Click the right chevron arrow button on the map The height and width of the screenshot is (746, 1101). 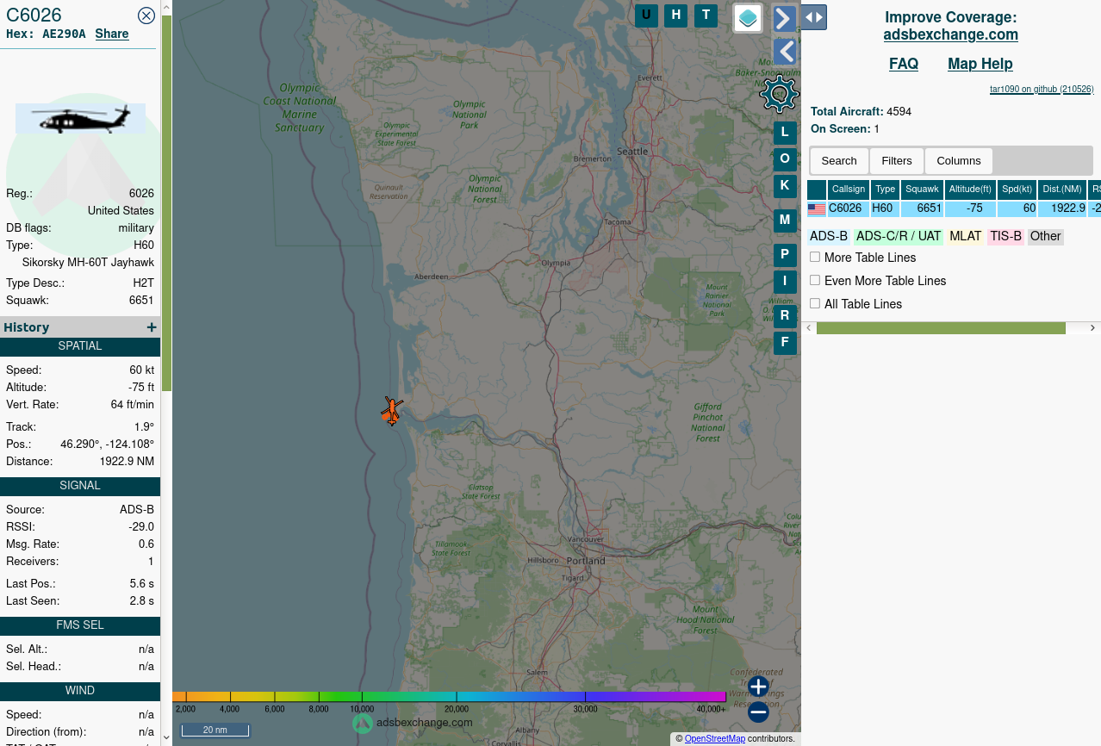click(x=784, y=18)
